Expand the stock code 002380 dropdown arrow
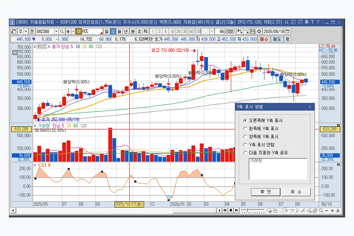 (x=56, y=31)
